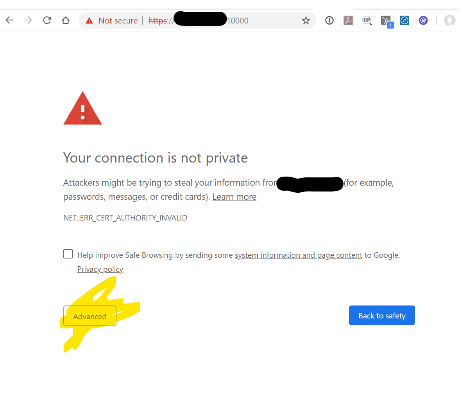The height and width of the screenshot is (394, 460).
Task: Open the user profile avatar
Action: (450, 21)
